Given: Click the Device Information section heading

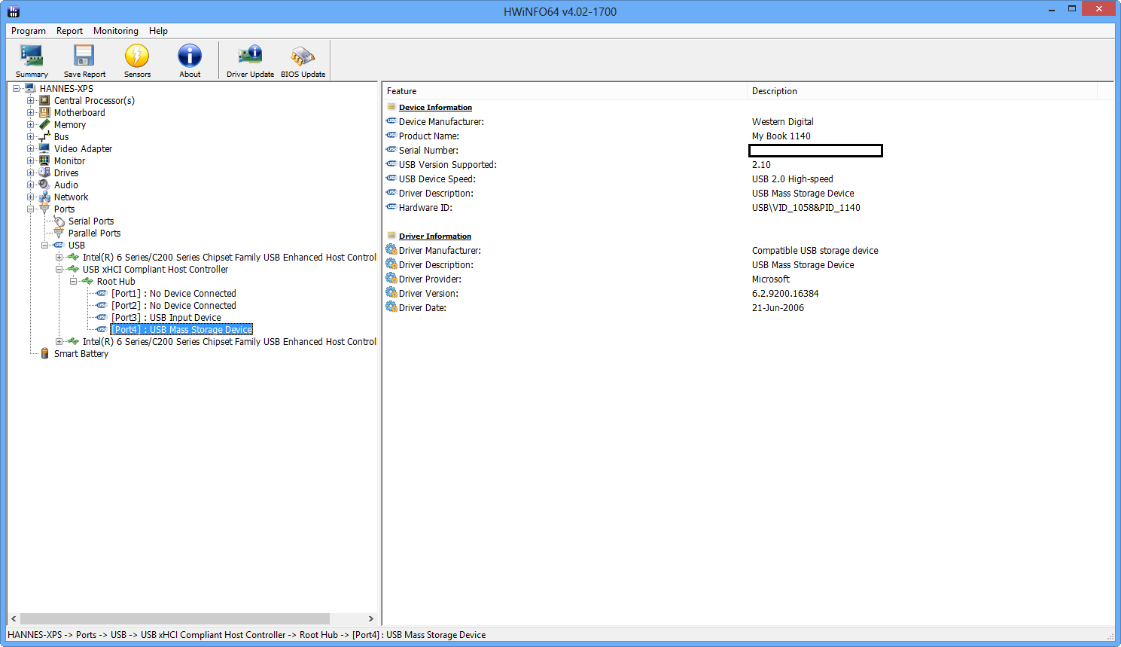Looking at the screenshot, I should coord(435,107).
